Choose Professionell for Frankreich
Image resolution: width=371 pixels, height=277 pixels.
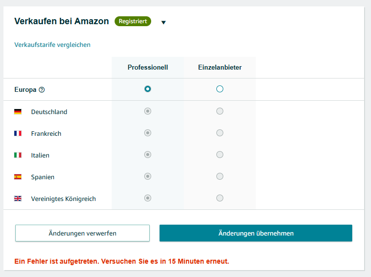[148, 133]
